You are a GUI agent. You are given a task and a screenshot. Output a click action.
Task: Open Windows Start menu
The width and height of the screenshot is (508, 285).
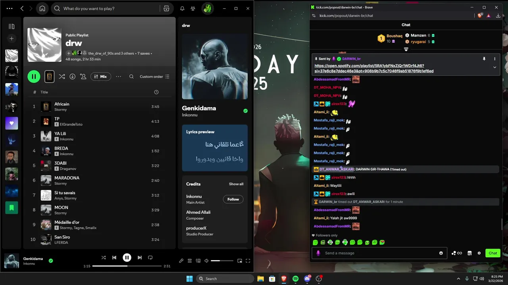point(189,279)
